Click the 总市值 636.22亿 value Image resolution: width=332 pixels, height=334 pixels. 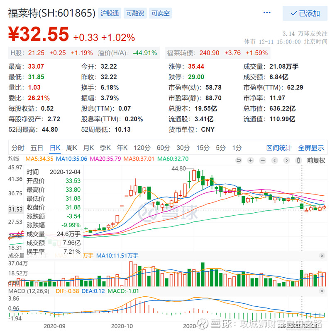pyautogui.click(x=282, y=108)
